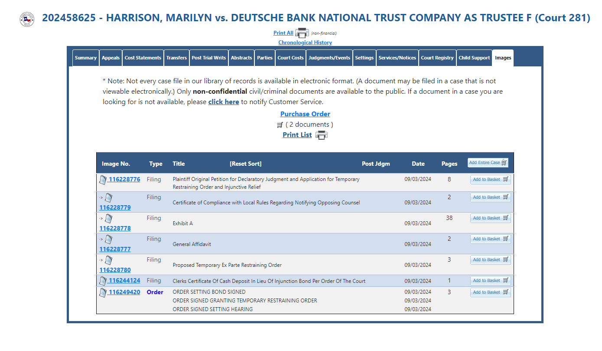Switch to the Summary tab
The width and height of the screenshot is (602, 351).
click(86, 58)
